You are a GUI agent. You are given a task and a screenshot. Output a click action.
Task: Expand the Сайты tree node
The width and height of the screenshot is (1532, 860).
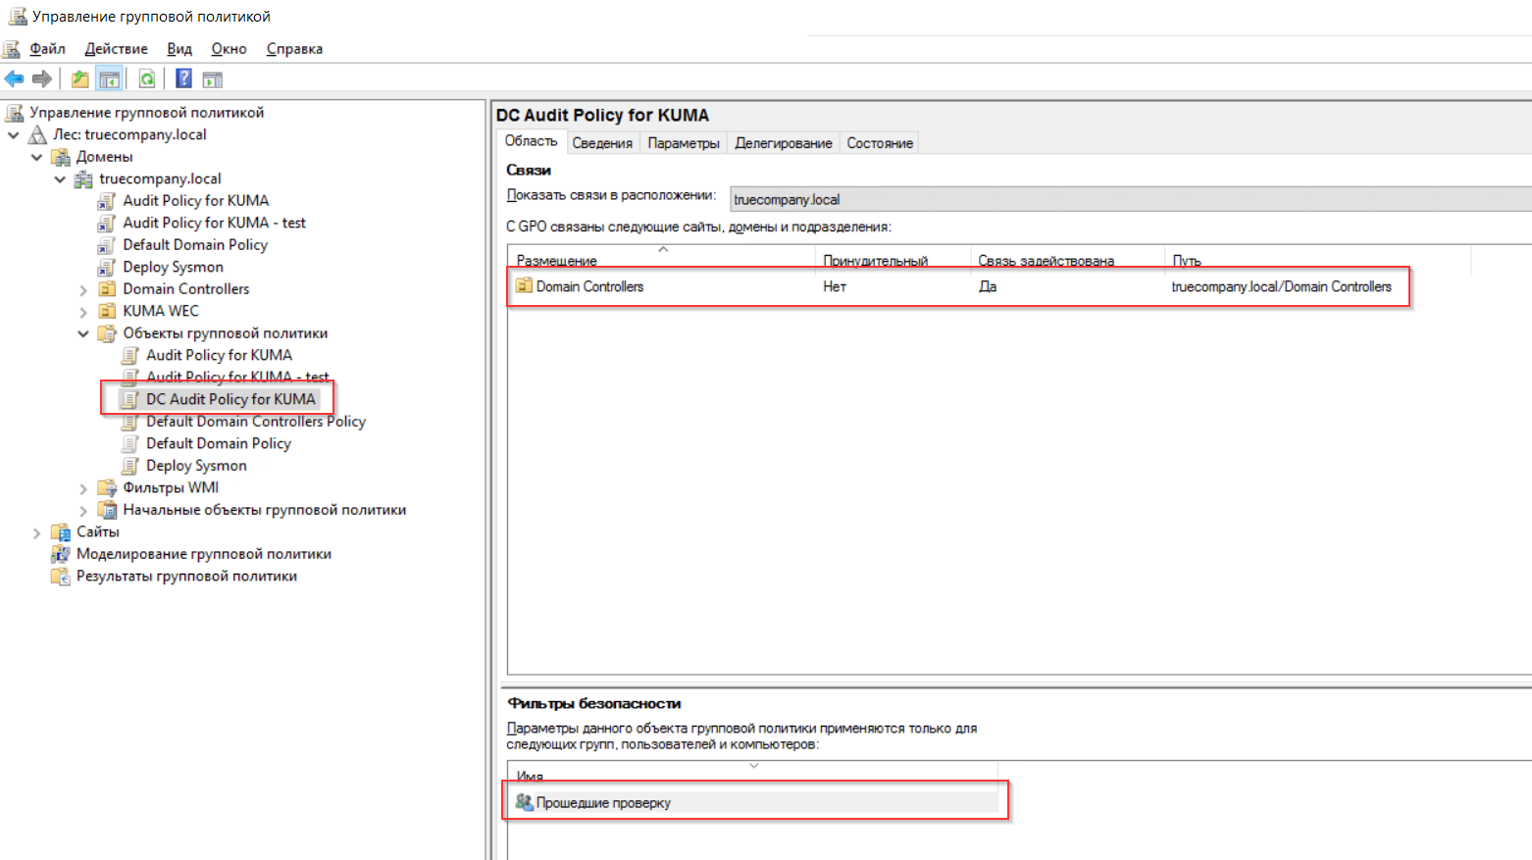click(37, 532)
